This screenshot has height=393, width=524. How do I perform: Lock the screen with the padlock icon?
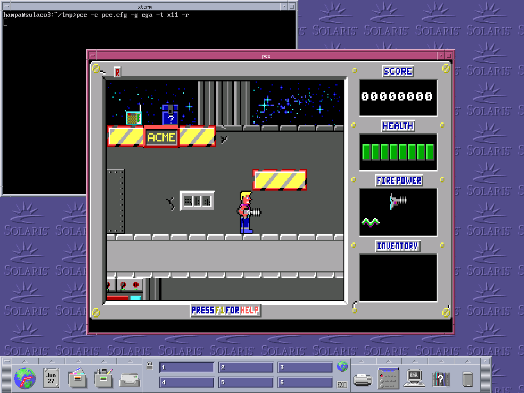pos(149,366)
